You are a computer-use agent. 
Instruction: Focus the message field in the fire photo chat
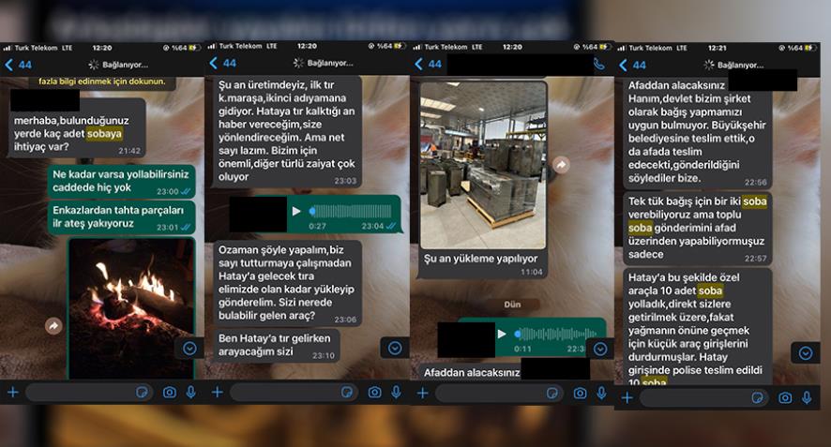(89, 392)
